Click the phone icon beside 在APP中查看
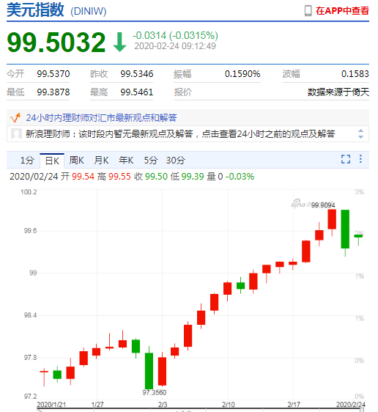 (308, 11)
